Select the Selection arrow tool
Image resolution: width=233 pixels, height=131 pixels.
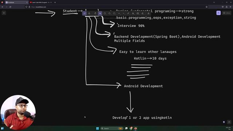[x=100, y=13]
